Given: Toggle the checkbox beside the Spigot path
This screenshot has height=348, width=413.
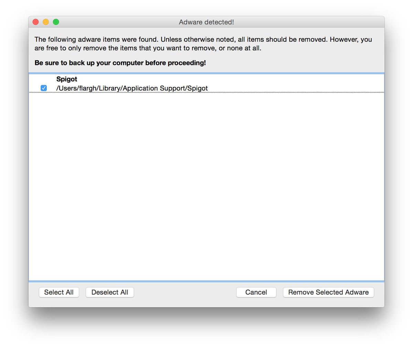Looking at the screenshot, I should pos(43,88).
